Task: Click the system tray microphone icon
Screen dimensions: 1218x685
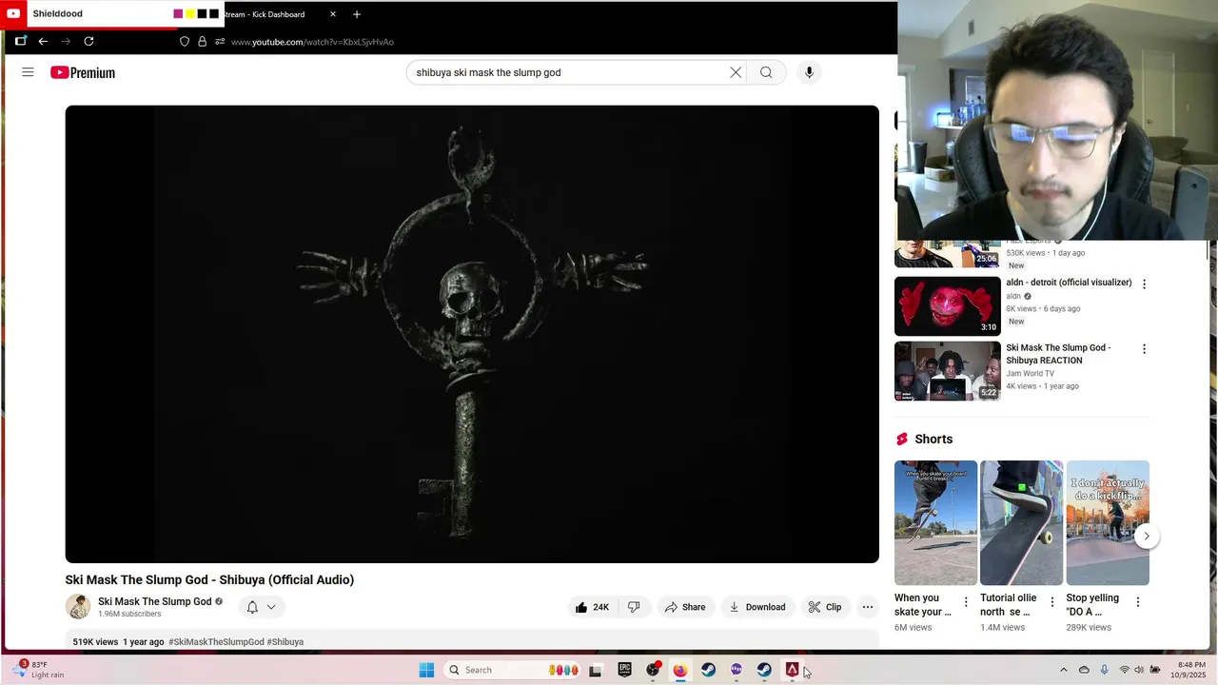Action: click(x=1104, y=670)
